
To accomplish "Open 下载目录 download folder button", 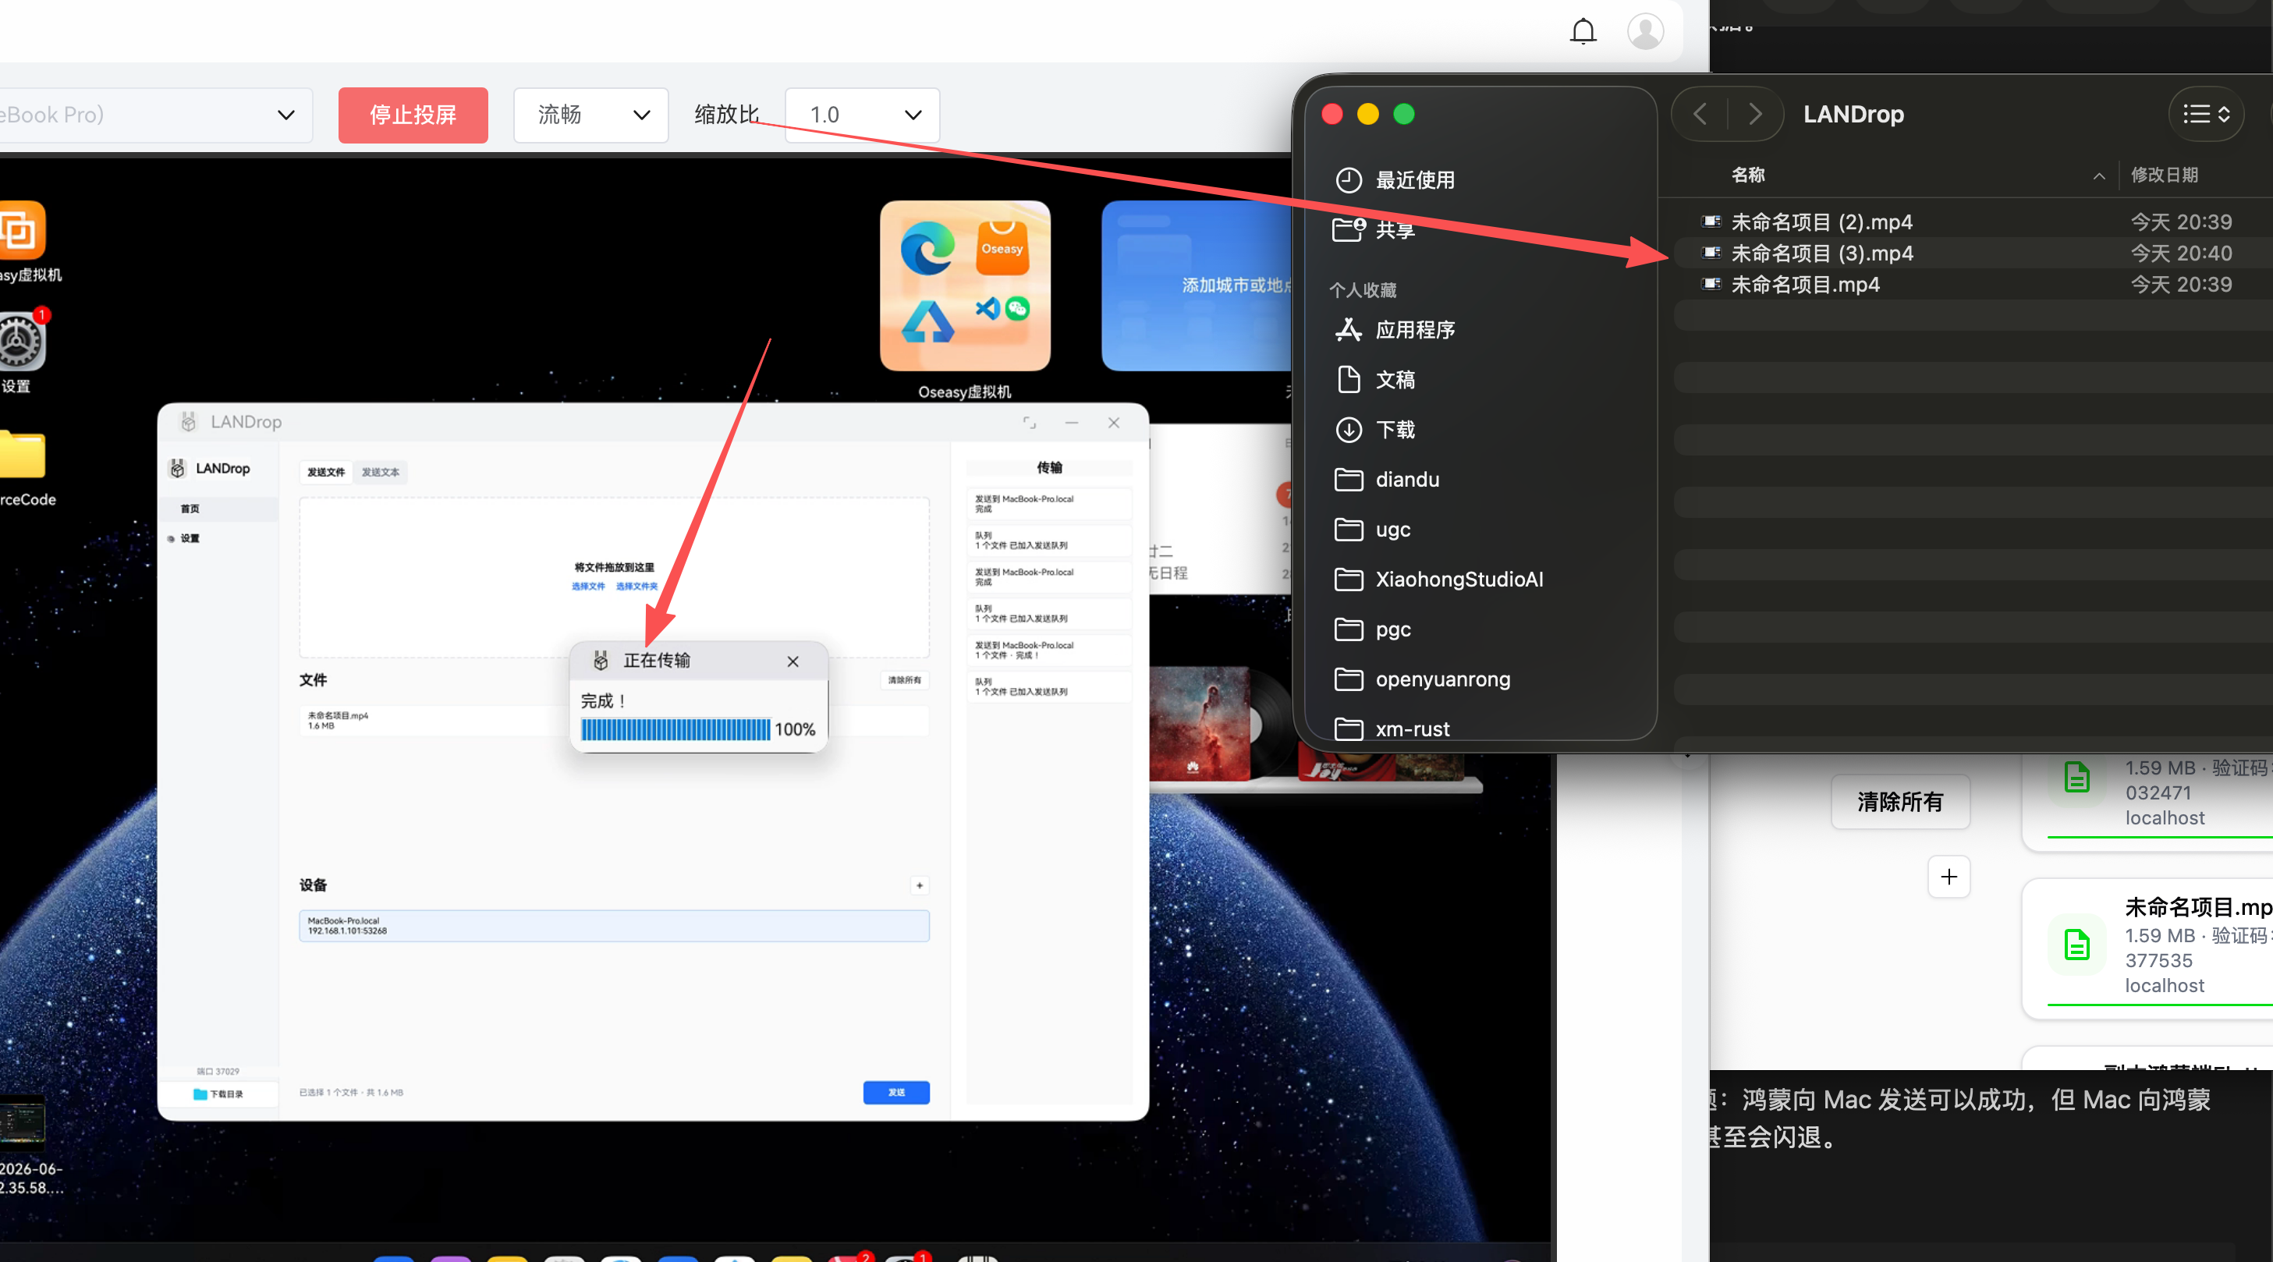I will 218,1094.
